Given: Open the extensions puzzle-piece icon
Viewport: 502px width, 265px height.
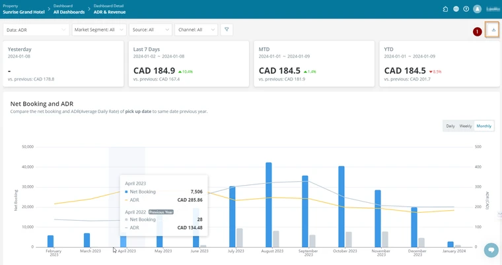Looking at the screenshot, I should pyautogui.click(x=445, y=9).
